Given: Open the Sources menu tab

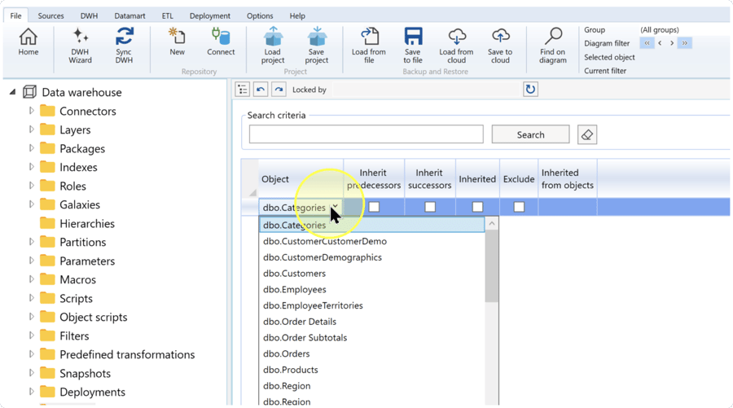Looking at the screenshot, I should coord(51,15).
